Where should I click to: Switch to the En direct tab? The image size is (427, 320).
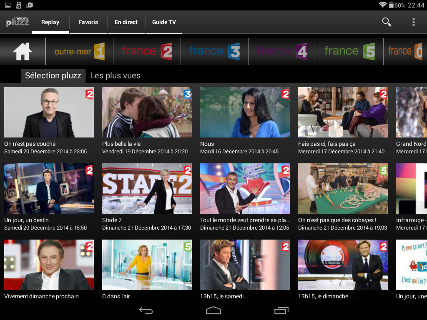[126, 22]
